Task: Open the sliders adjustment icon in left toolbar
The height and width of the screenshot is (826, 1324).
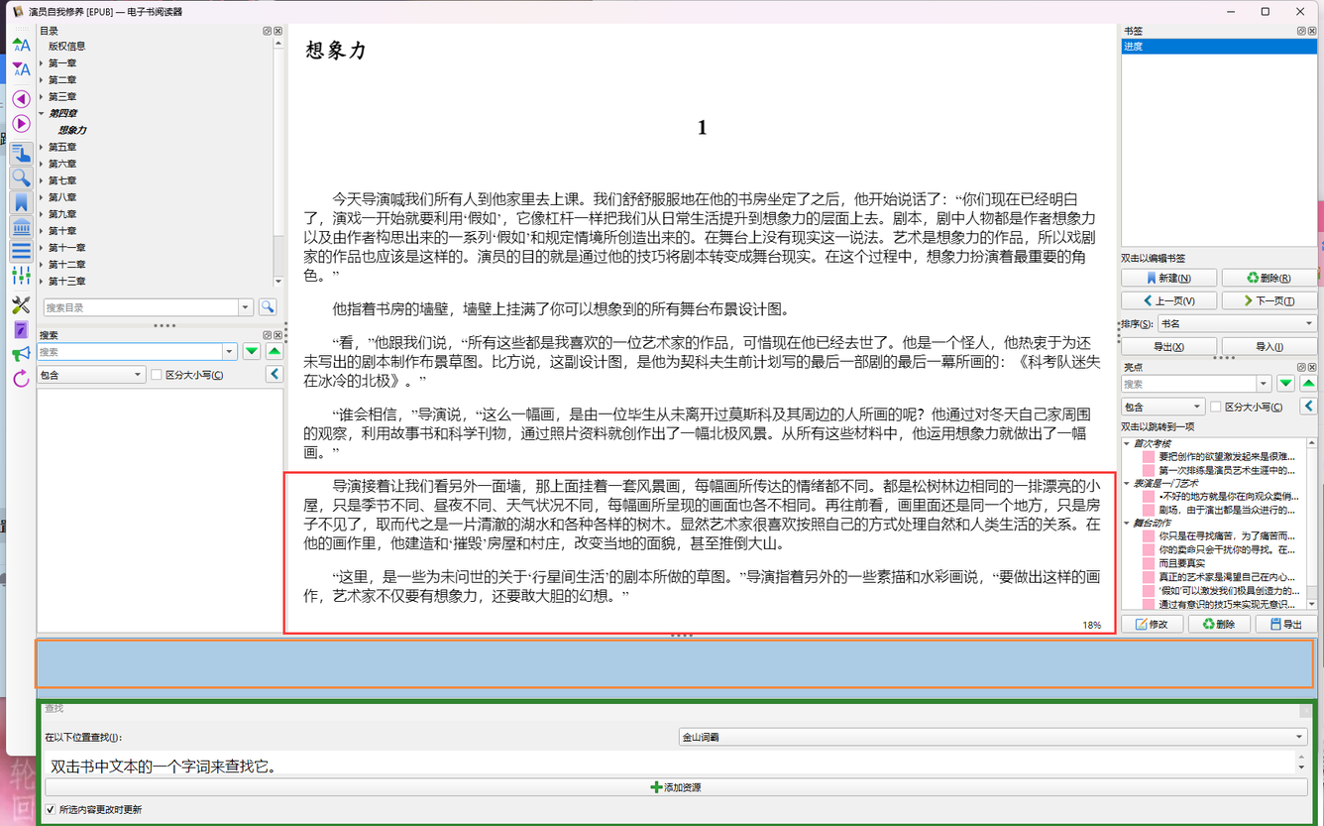Action: [x=21, y=276]
